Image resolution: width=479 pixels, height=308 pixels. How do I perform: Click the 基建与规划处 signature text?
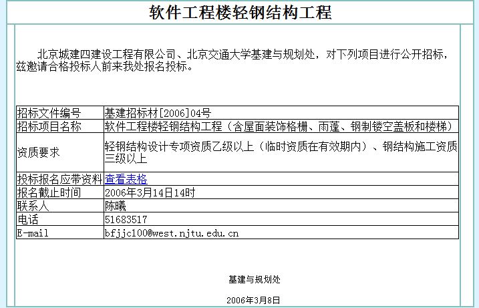pyautogui.click(x=254, y=279)
